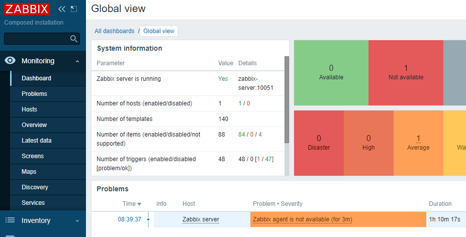Image resolution: width=466 pixels, height=237 pixels.
Task: Open the Overview menu item
Action: click(x=48, y=125)
